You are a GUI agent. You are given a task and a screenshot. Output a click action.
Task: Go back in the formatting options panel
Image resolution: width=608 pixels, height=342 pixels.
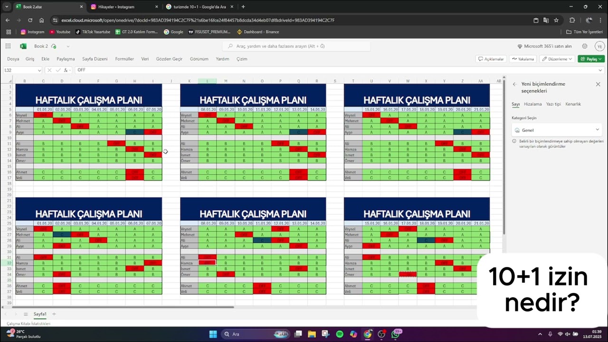tap(514, 84)
